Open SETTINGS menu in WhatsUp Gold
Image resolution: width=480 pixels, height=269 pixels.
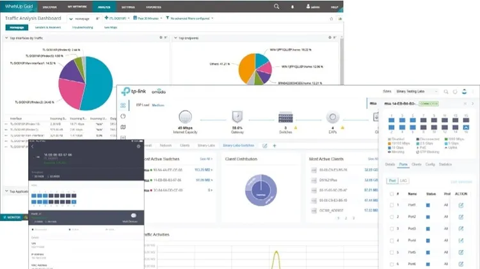point(128,7)
